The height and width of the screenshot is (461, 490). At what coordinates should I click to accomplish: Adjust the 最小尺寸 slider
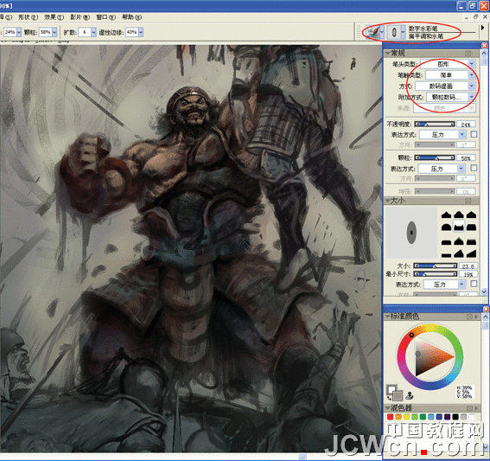435,274
